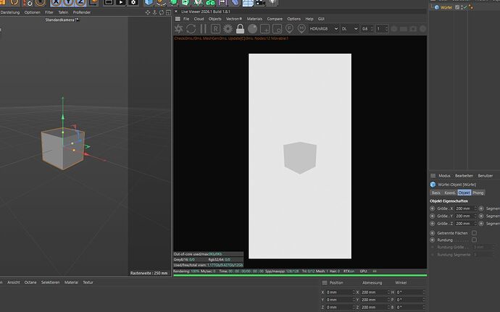The image size is (500, 312).
Task: Toggle the Z axis lock
Action: tap(80, 3)
